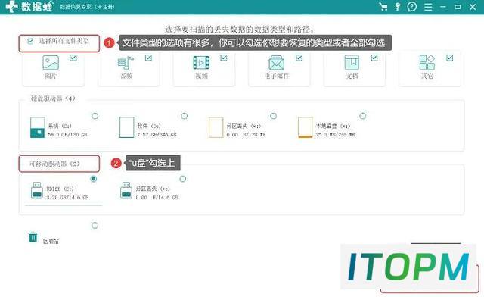Click the UDISK (E:) drive name
The image size is (484, 297).
(60, 189)
